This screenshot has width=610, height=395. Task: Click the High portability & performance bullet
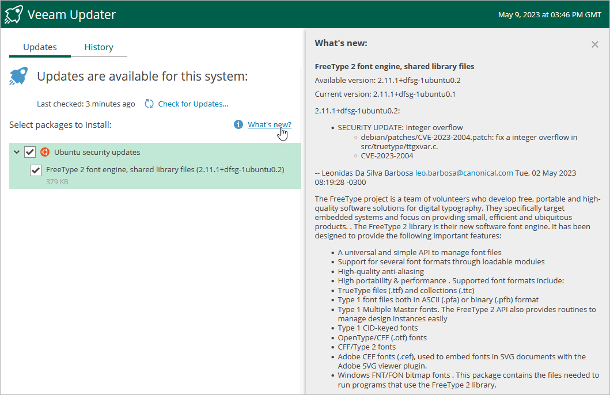click(451, 280)
